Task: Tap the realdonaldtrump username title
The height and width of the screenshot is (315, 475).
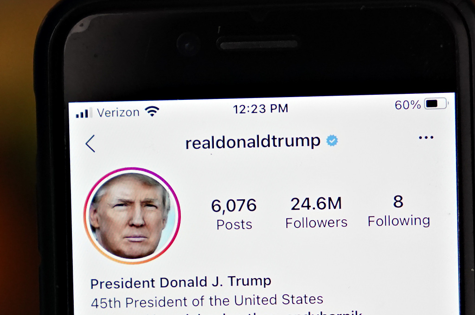Action: click(x=253, y=142)
